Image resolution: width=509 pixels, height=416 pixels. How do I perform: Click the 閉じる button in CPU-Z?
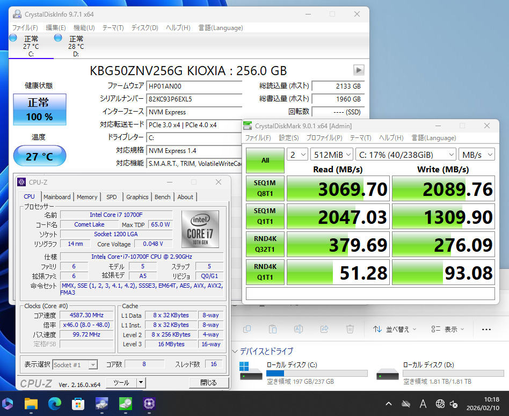[208, 383]
